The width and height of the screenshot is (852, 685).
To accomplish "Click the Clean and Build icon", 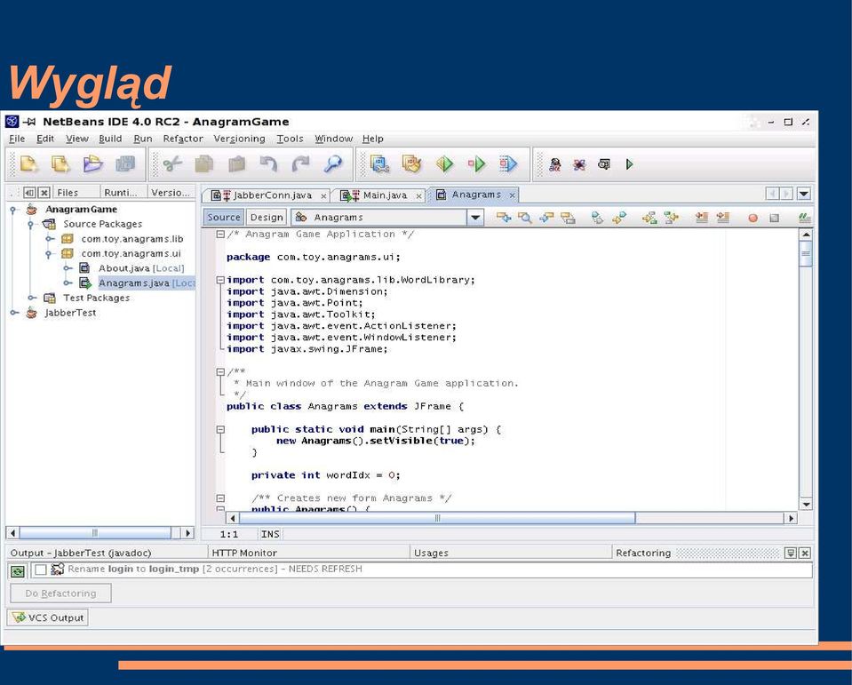I will coord(411,163).
